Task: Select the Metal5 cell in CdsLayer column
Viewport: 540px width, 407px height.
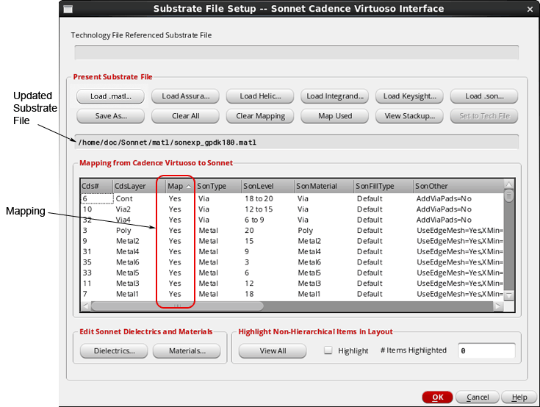Action: click(128, 273)
